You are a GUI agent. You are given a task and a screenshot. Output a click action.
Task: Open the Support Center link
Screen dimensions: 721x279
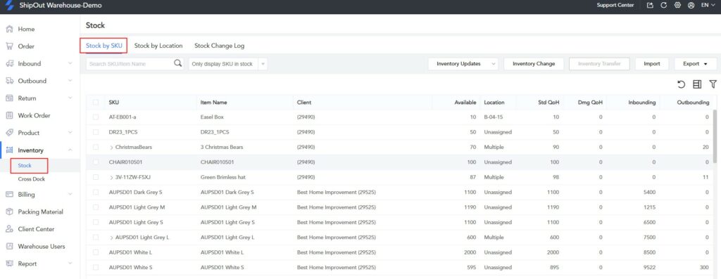click(615, 6)
